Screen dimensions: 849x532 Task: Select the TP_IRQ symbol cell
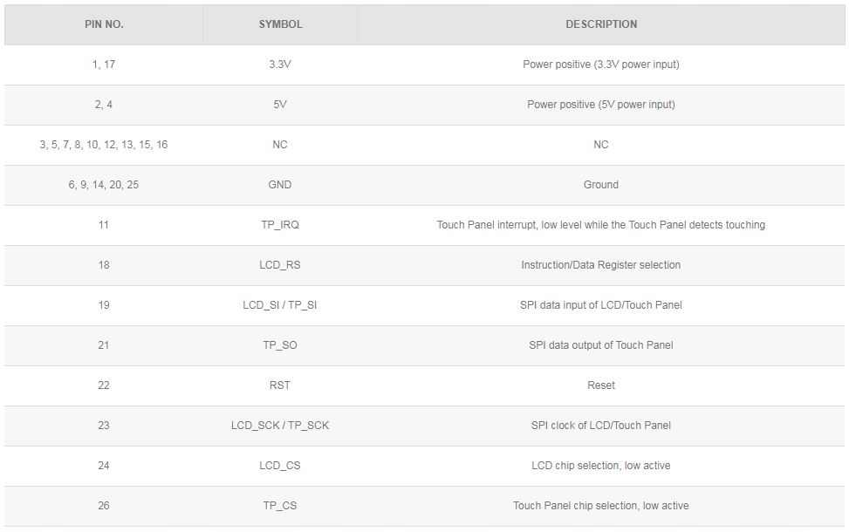pos(280,225)
